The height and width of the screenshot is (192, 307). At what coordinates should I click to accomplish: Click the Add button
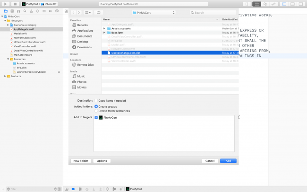(x=228, y=161)
